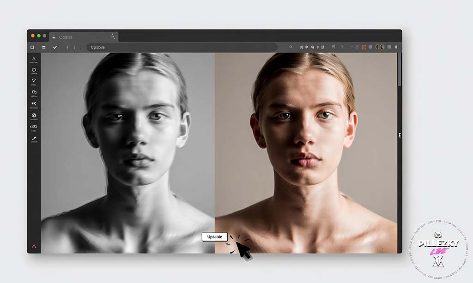Toggle the checkmark icon in the top toolbar
Image resolution: width=473 pixels, height=283 pixels.
55,47
